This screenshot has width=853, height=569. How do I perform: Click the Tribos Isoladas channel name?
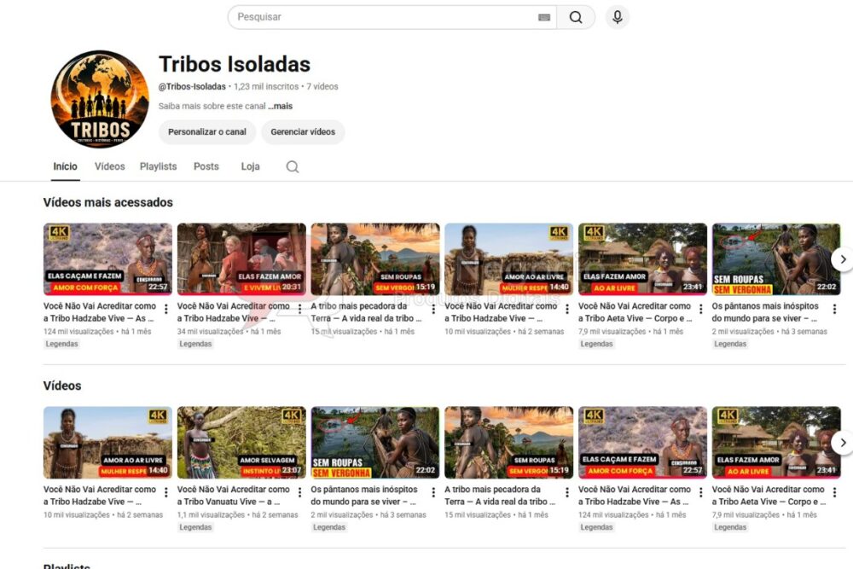(235, 64)
